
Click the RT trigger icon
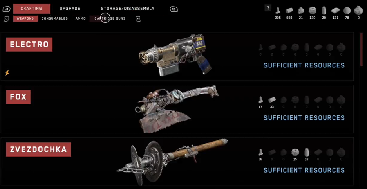[x=138, y=19]
